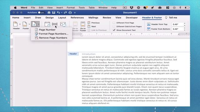Image resolution: width=200 pixels, height=112 pixels.
Task: Insert Picture from file ribbon icon
Action: point(63,24)
